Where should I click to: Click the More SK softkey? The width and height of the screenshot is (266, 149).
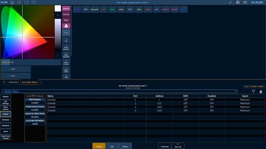point(178,146)
